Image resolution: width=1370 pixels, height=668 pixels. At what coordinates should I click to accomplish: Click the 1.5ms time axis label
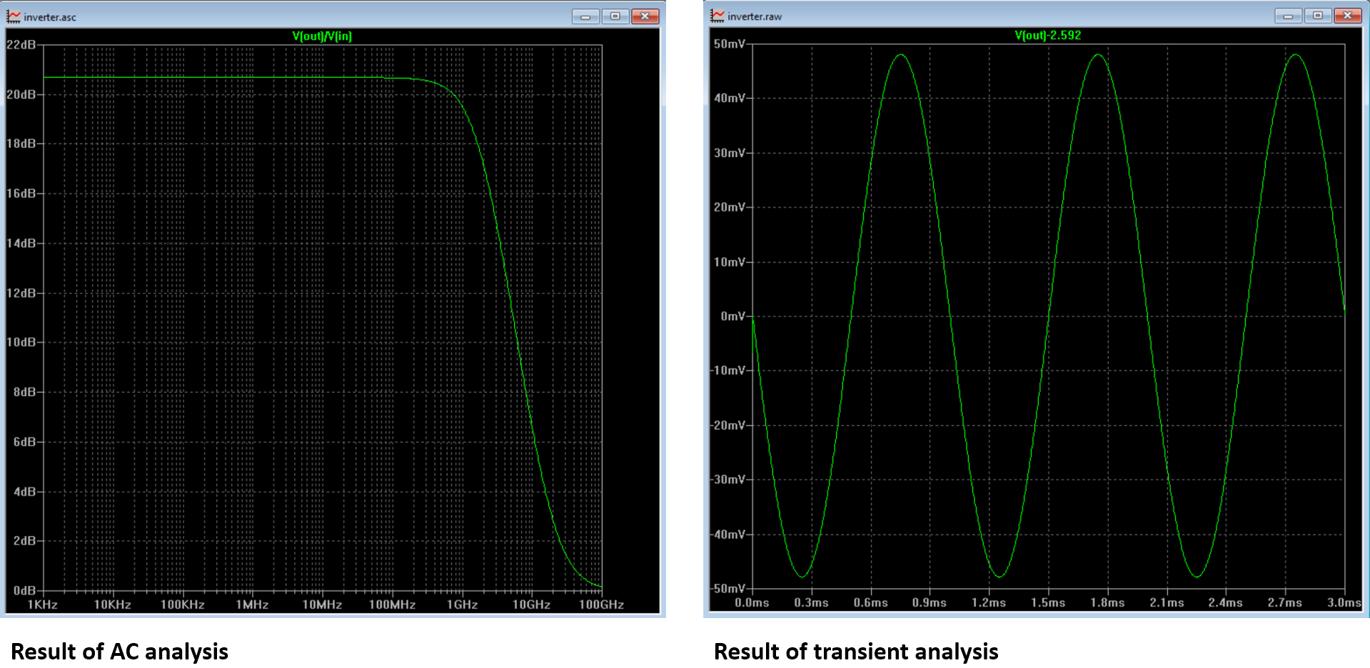click(1048, 602)
